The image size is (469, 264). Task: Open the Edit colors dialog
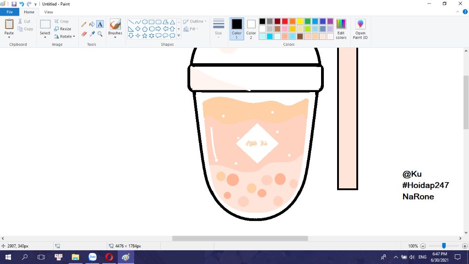(341, 29)
